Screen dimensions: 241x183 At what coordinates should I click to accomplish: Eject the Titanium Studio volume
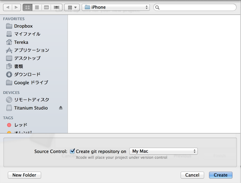61,108
